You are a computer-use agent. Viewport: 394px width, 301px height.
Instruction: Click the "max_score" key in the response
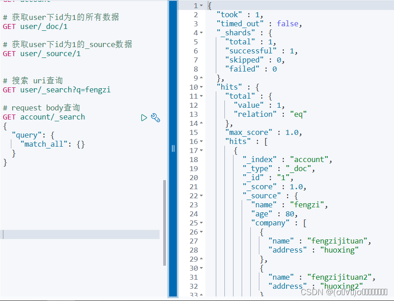(x=249, y=133)
